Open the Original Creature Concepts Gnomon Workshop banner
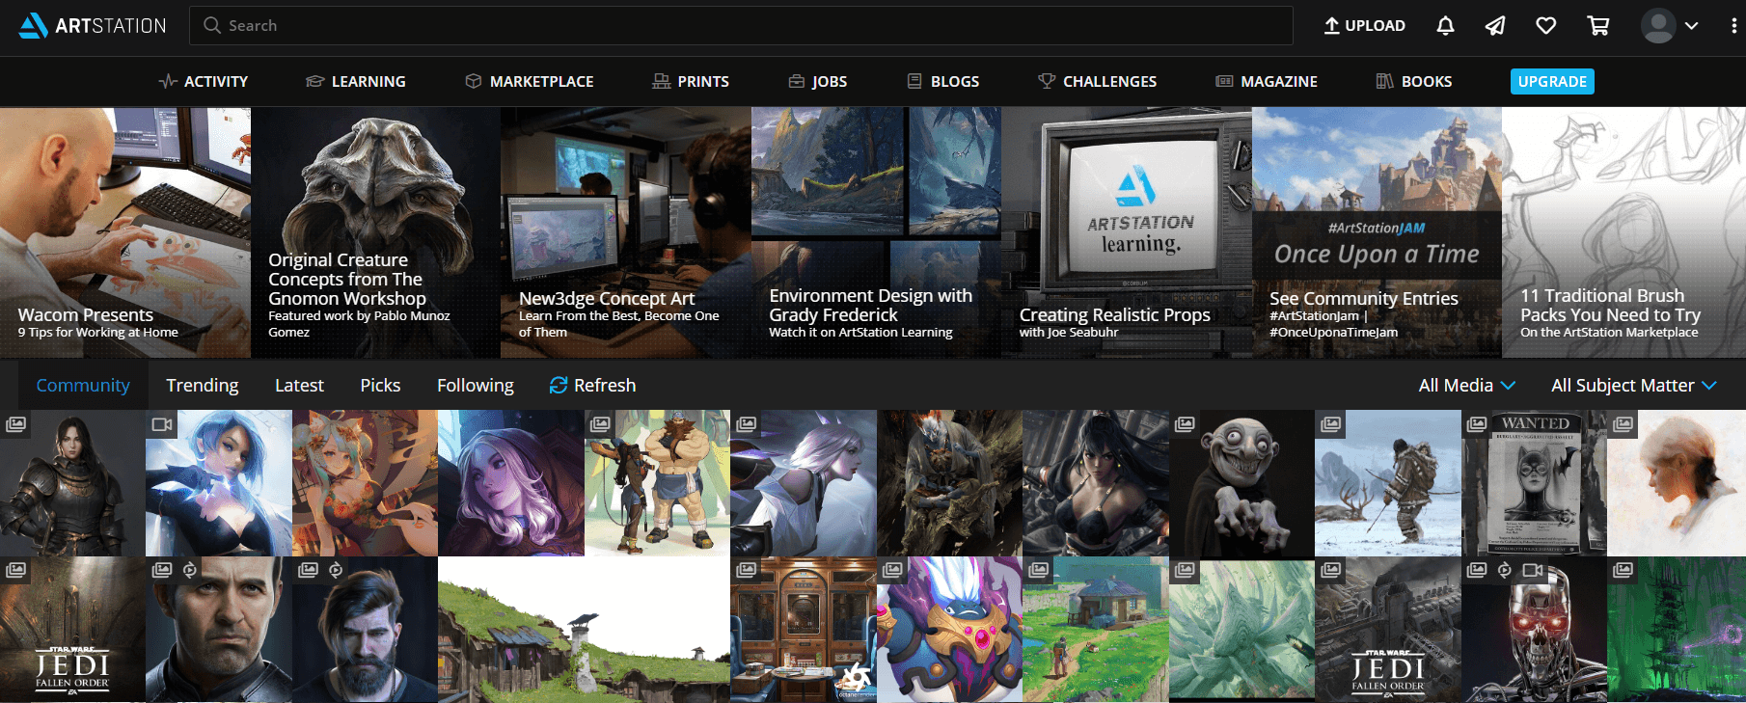Screen dimensions: 1746x703 [x=375, y=232]
